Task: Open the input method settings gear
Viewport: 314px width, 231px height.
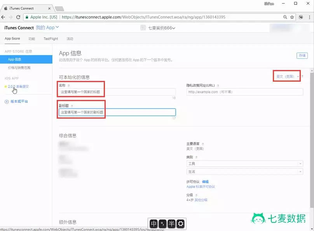Action: (x=180, y=224)
